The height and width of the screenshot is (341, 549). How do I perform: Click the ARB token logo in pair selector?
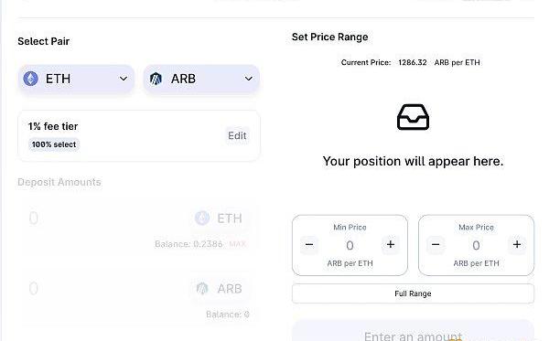pyautogui.click(x=156, y=79)
